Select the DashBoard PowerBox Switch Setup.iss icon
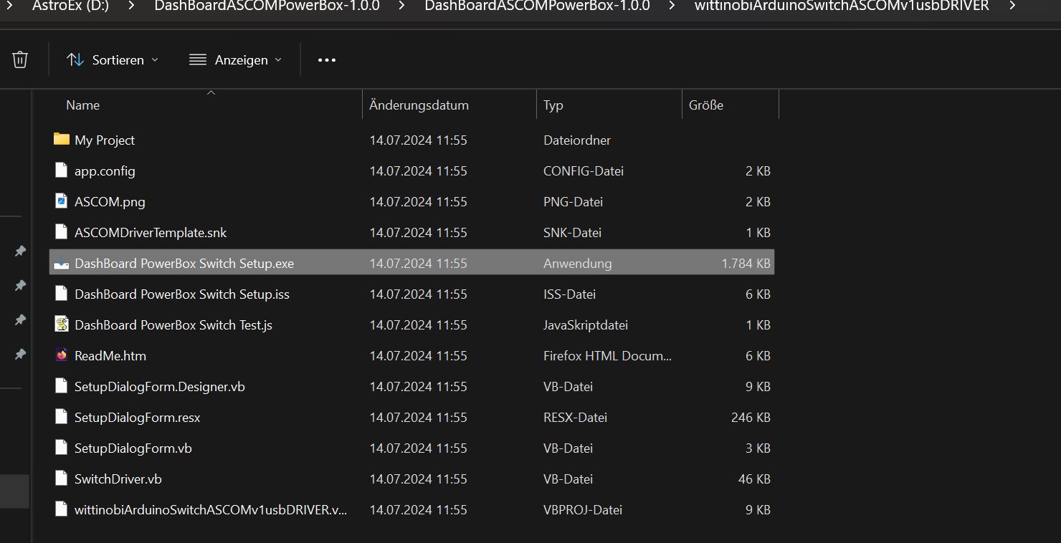Viewport: 1061px width, 543px height. (62, 294)
